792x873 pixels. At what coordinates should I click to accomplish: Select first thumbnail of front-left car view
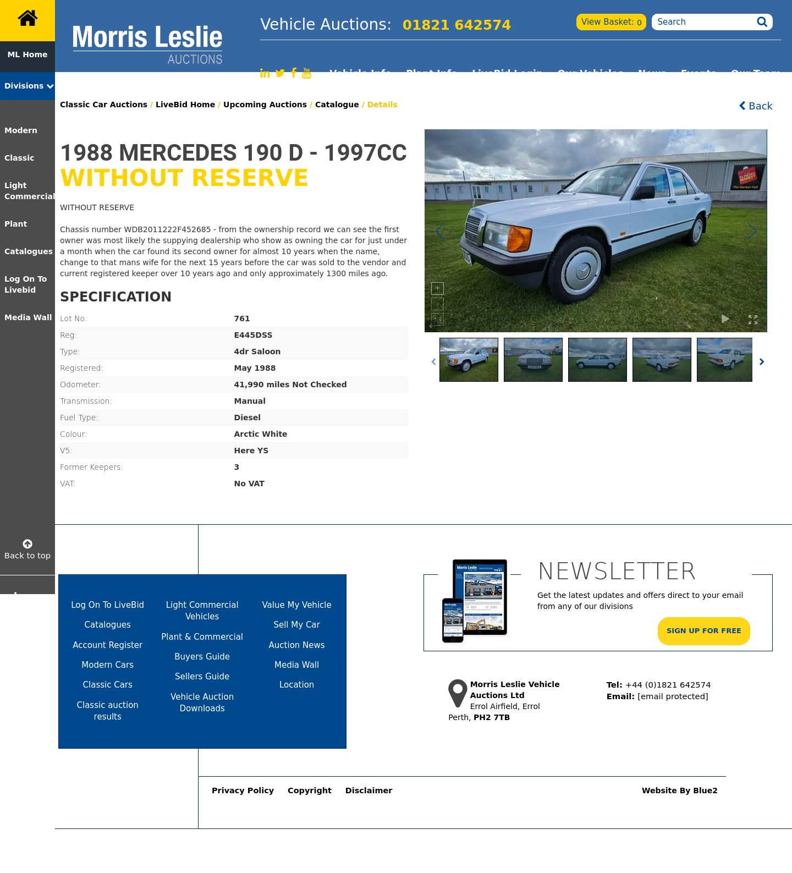pyautogui.click(x=469, y=360)
